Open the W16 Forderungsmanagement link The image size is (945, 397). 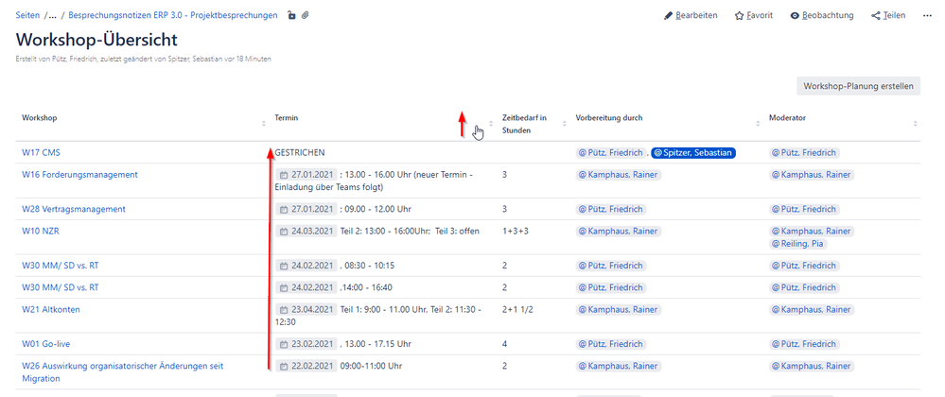pos(79,175)
